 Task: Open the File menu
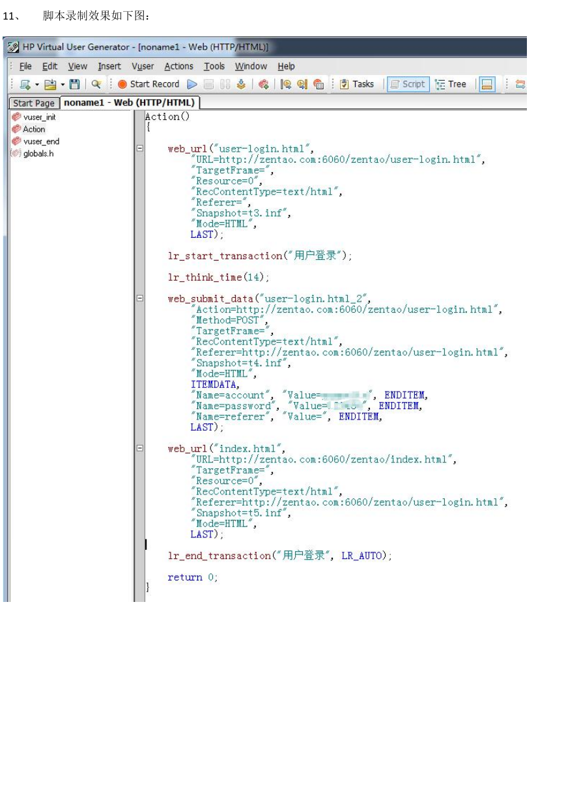point(25,66)
